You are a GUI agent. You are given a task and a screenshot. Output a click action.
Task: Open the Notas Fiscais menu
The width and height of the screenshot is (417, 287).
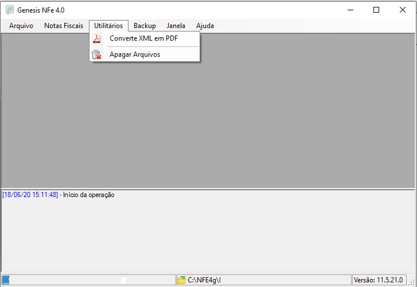coord(64,26)
